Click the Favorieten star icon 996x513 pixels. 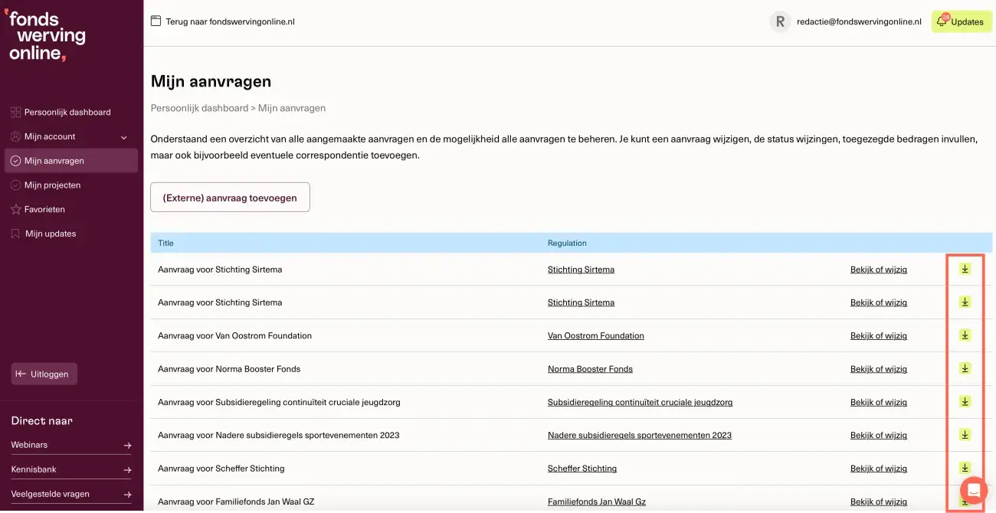click(15, 209)
